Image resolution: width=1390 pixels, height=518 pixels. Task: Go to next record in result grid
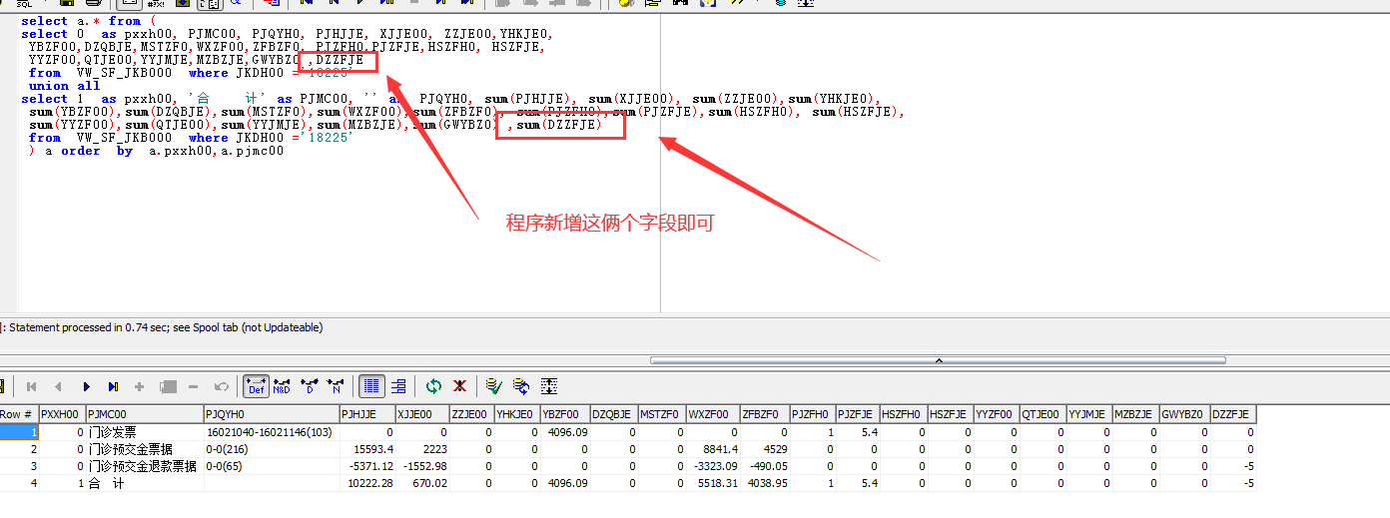[86, 386]
